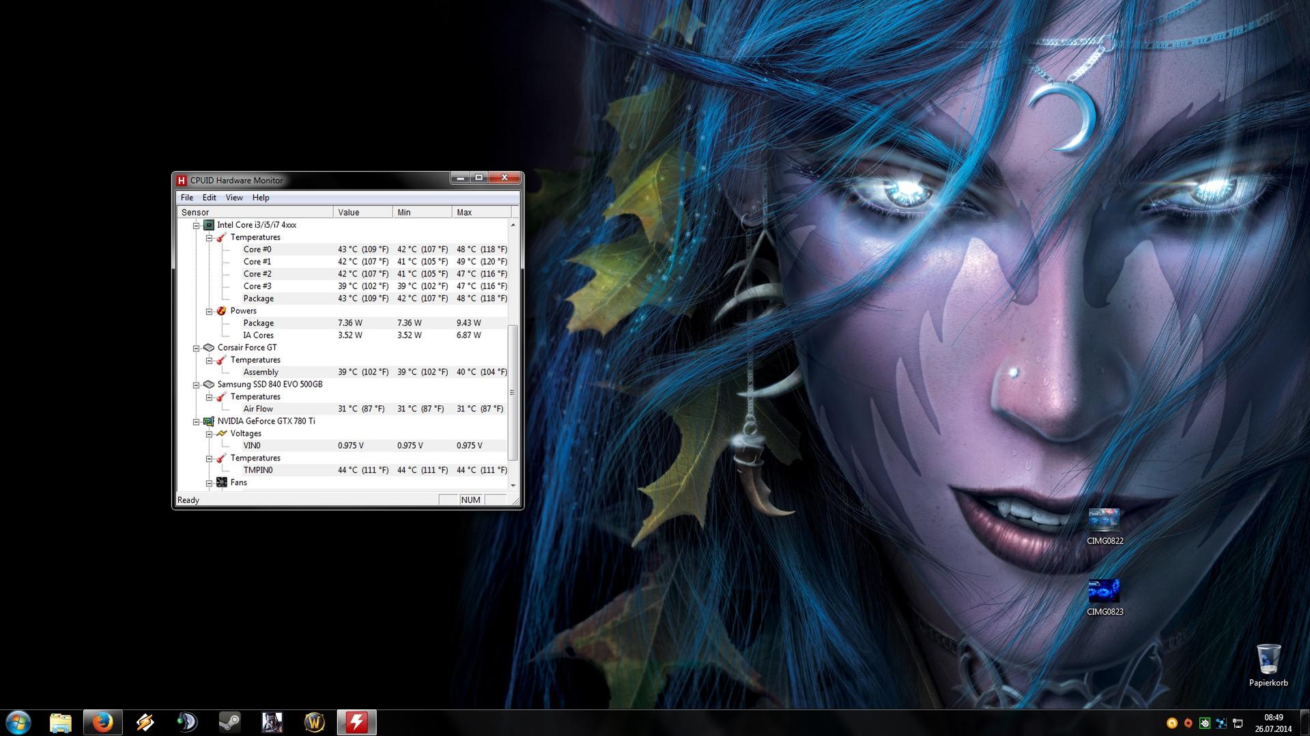Click the scroll up arrow of sensor list
This screenshot has width=1310, height=736.
coord(513,225)
